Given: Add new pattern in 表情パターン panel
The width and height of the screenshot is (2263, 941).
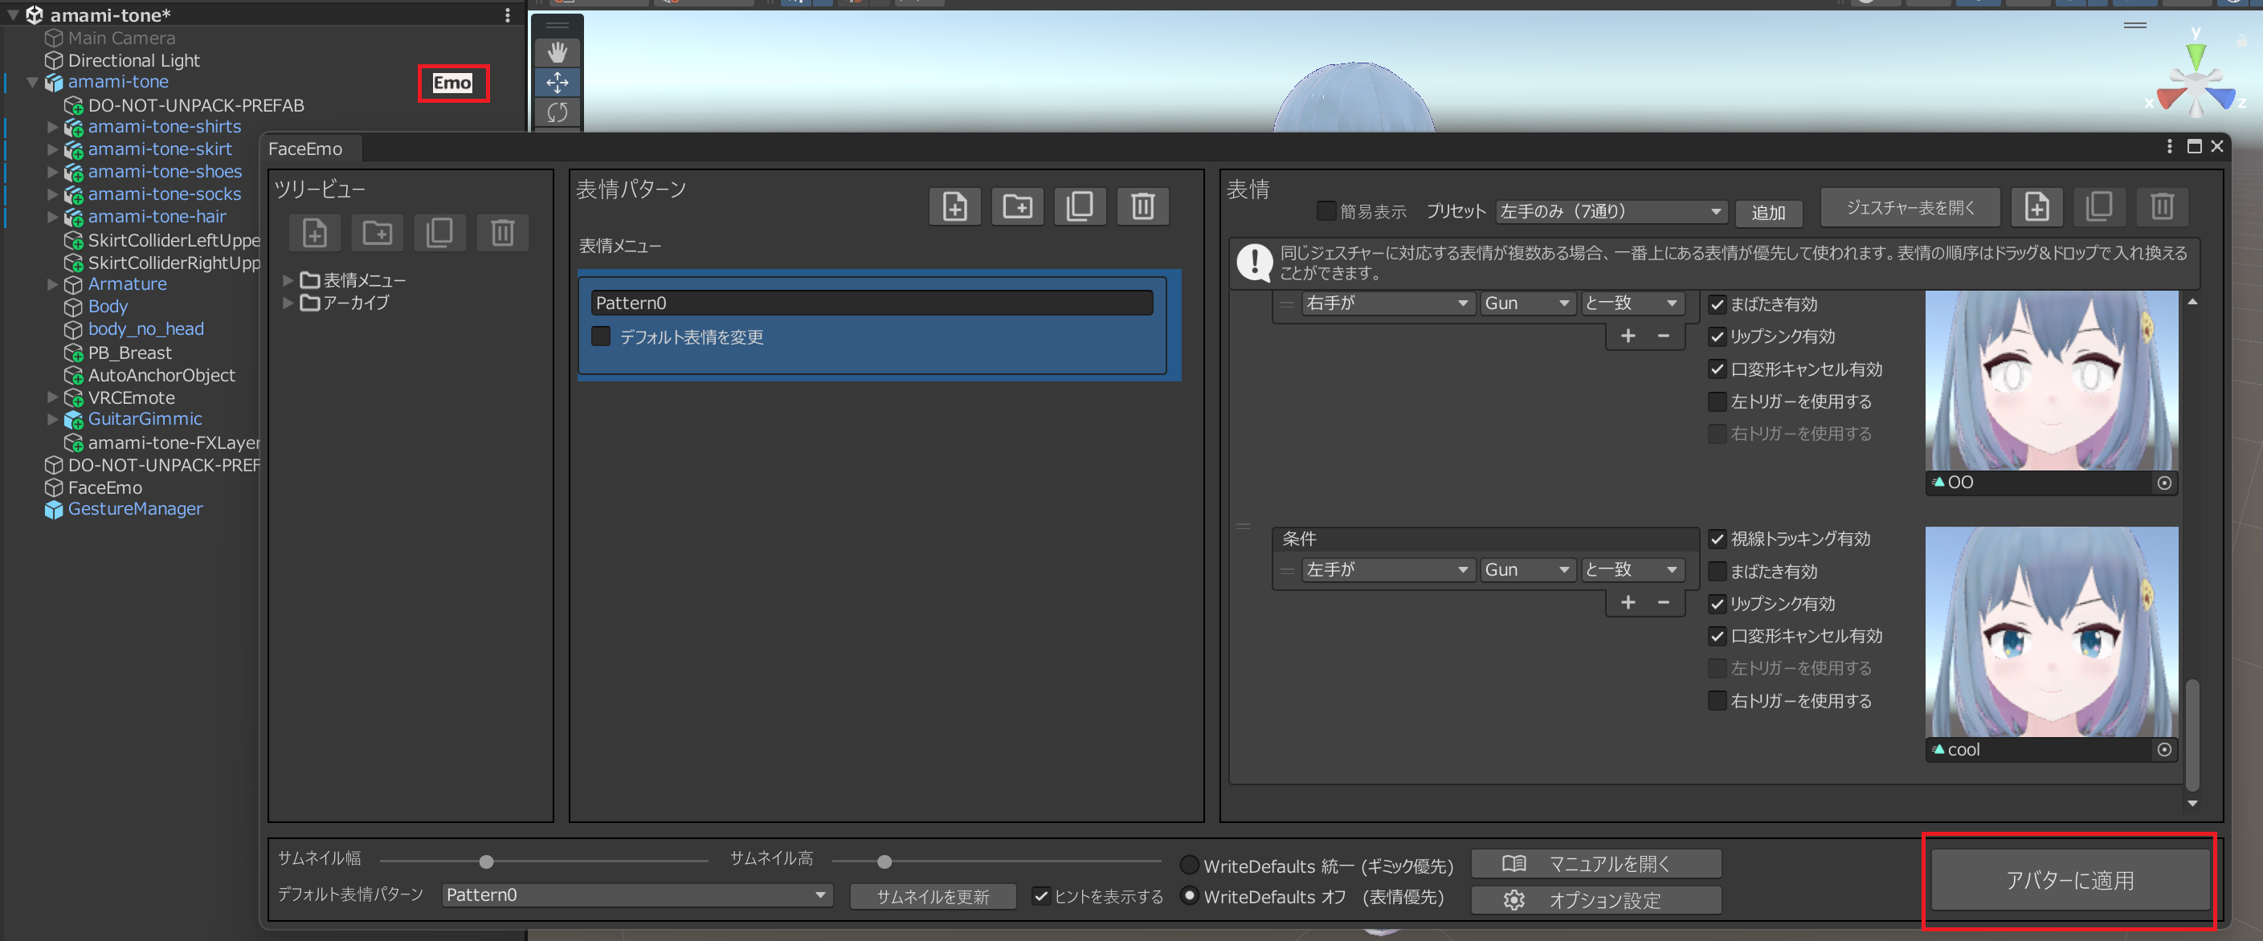Looking at the screenshot, I should click(x=955, y=206).
